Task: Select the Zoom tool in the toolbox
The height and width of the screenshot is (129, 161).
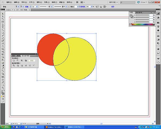Action: coord(3,88)
